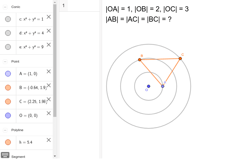Select the h = 5.4 entry
Screen dimensions: 229x159
[26, 142]
